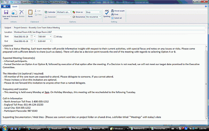This screenshot has height=131, width=209.
Task: Click the 'Frequency and Location' heading
Action: pyautogui.click(x=15, y=89)
